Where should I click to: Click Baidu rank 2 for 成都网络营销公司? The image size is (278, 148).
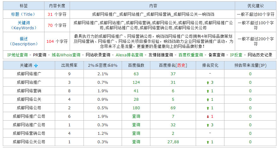click(x=173, y=133)
